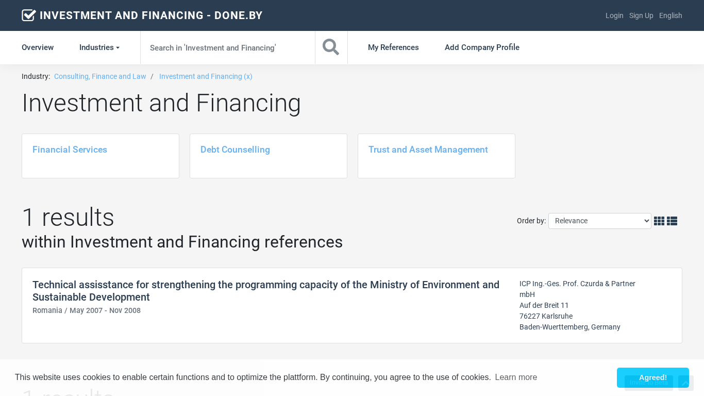Viewport: 704px width, 396px height.
Task: Switch to list view layout
Action: [x=672, y=221]
